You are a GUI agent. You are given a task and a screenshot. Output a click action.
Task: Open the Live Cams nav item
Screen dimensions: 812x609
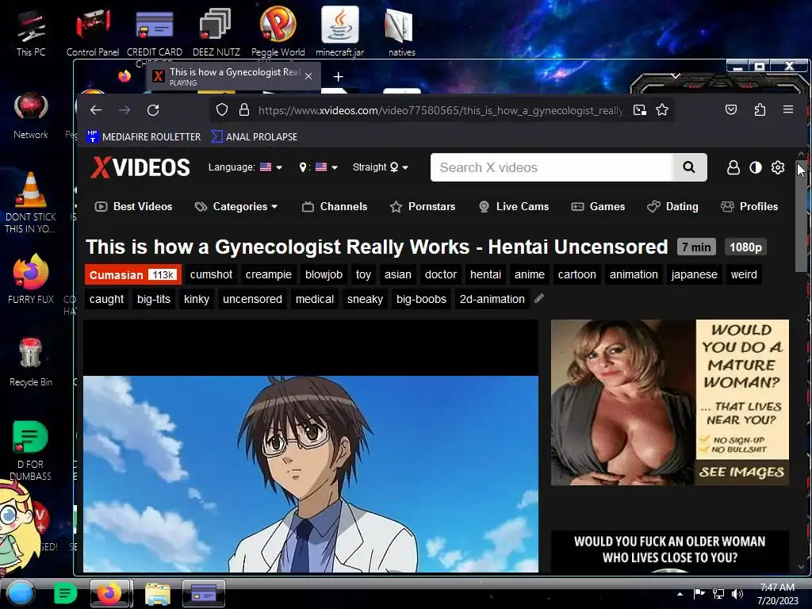click(x=514, y=207)
